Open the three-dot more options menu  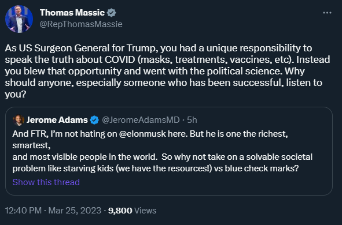(327, 13)
